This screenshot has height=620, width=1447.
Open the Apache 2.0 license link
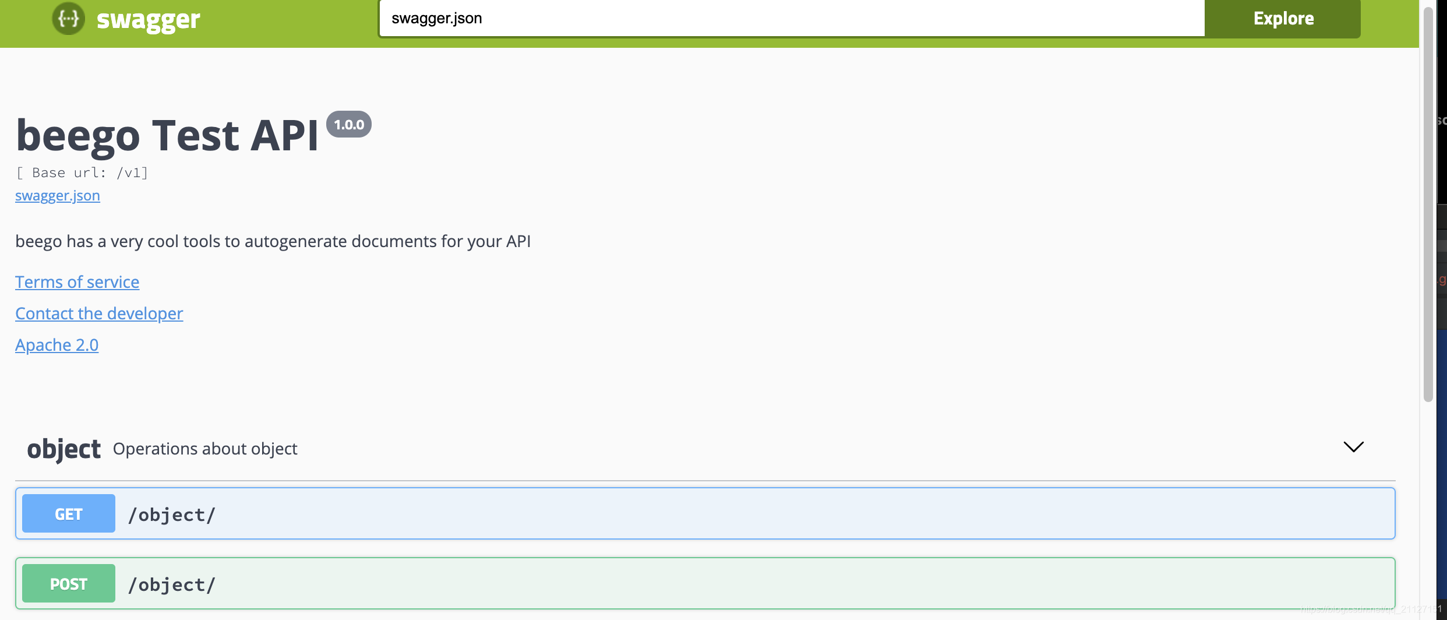[x=57, y=345]
